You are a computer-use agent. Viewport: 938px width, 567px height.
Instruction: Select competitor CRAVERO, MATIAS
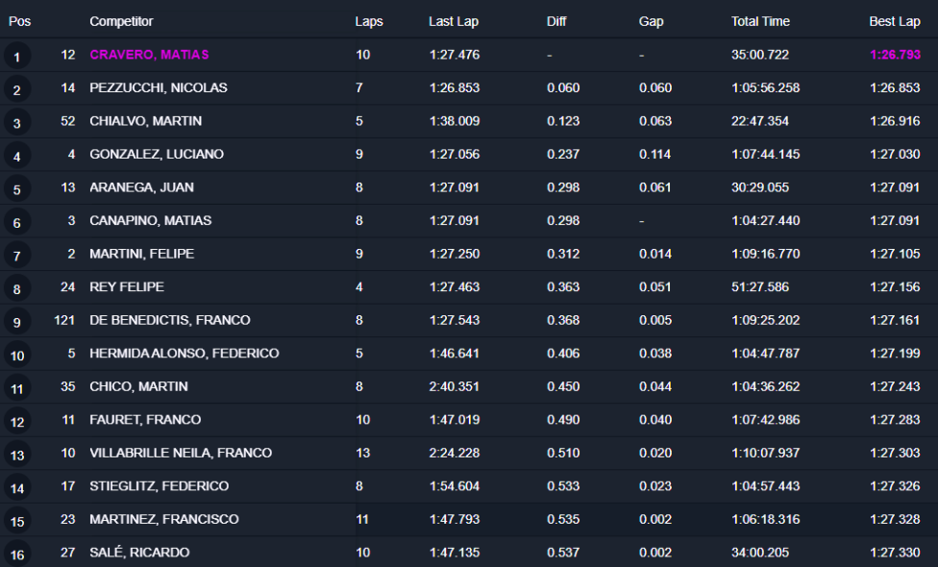click(149, 55)
